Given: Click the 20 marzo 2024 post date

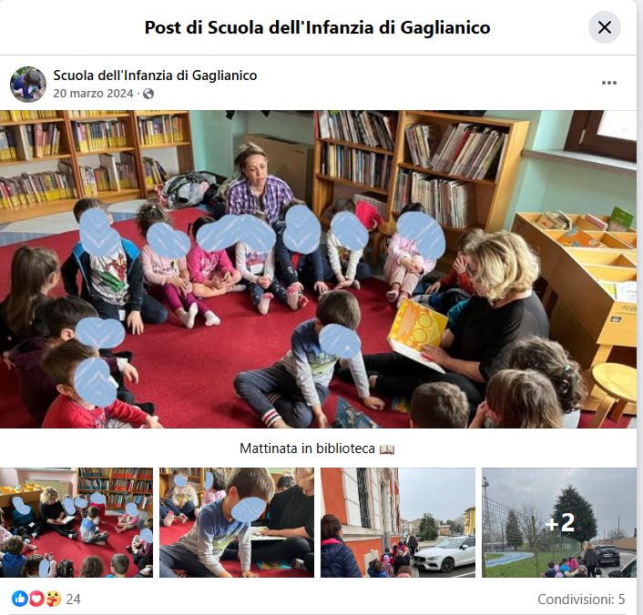Looking at the screenshot, I should (93, 94).
